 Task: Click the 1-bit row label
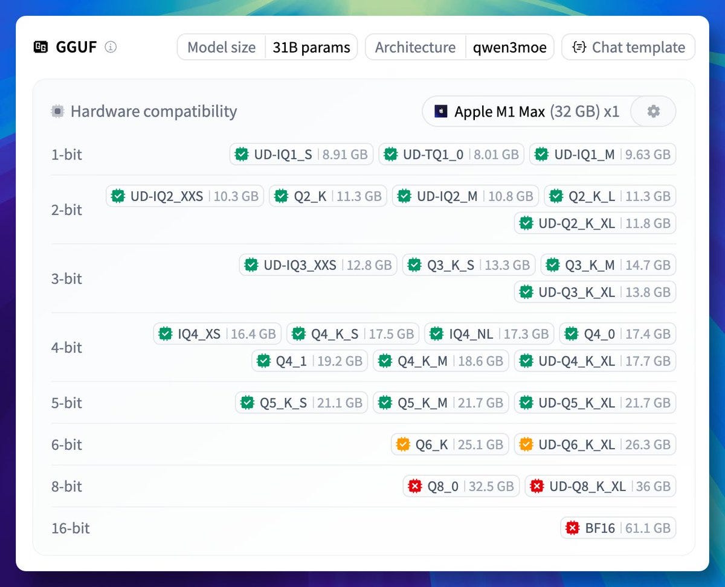pos(66,155)
